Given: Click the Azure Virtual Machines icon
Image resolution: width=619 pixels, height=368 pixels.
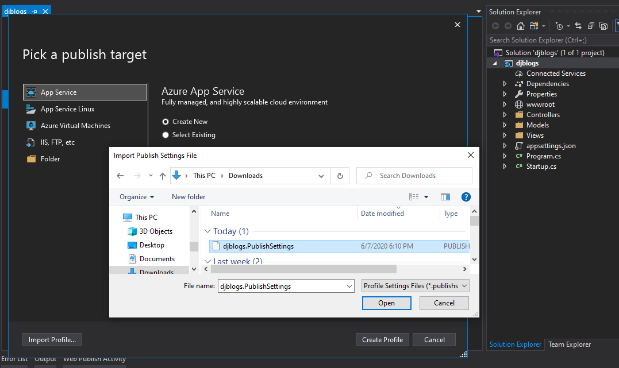Looking at the screenshot, I should tap(31, 125).
